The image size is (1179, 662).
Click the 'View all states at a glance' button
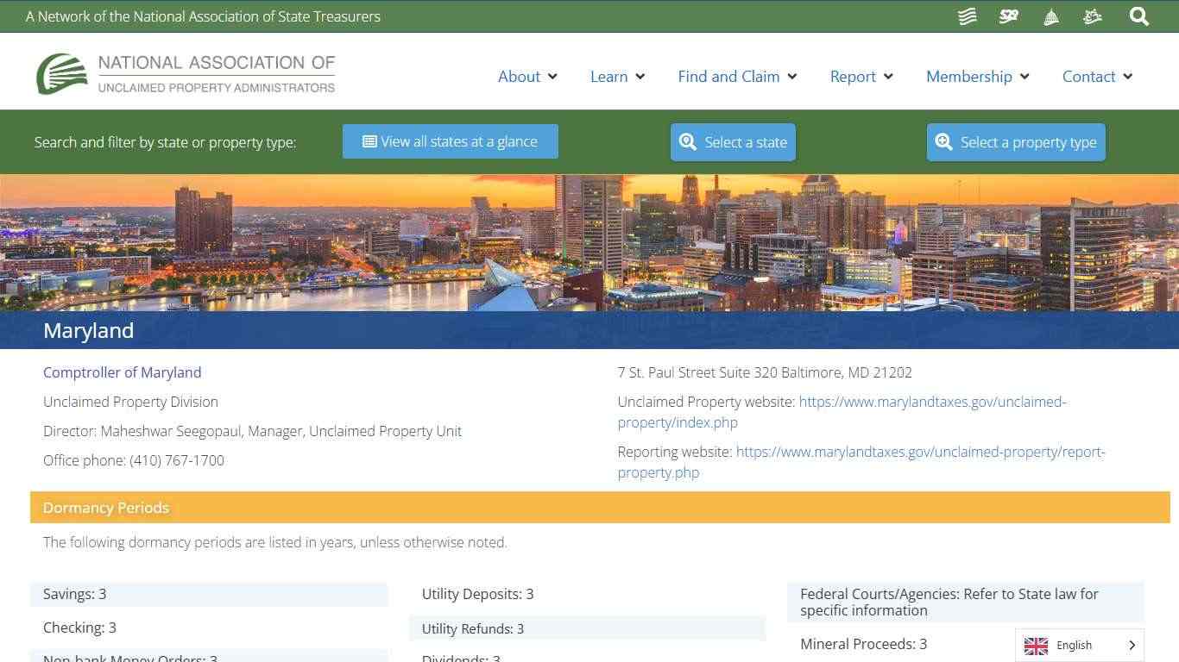[x=450, y=141]
